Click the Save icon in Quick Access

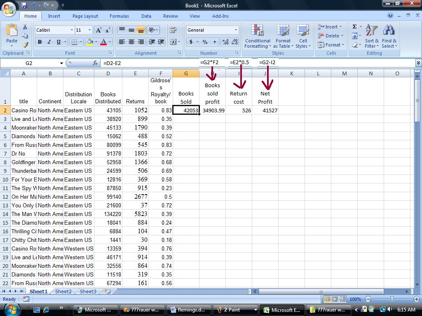(24, 5)
